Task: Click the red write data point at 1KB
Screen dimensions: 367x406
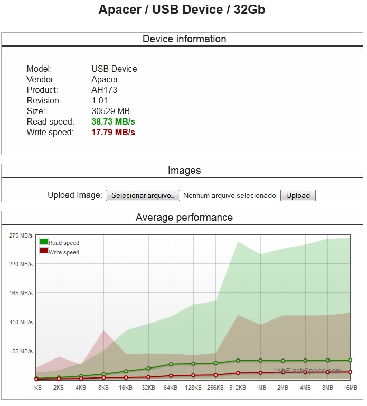Action: pos(36,379)
